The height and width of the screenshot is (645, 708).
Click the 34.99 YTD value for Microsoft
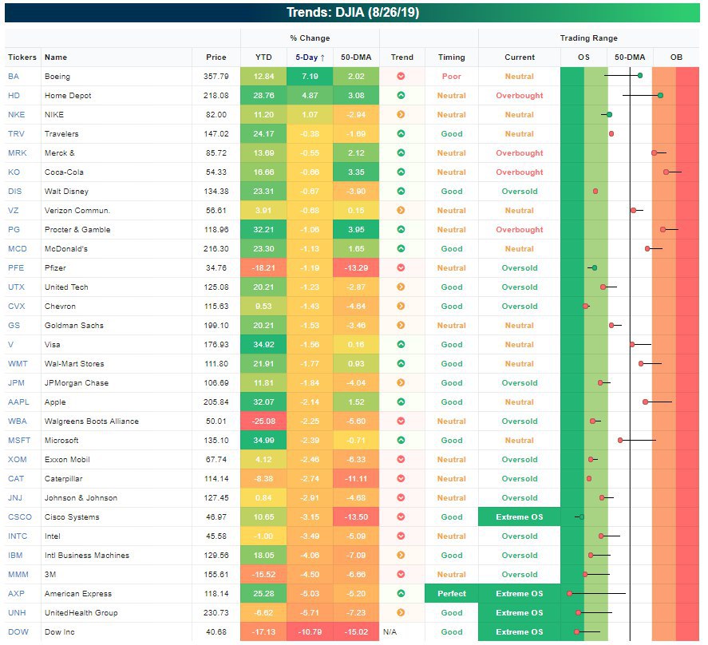pos(263,440)
